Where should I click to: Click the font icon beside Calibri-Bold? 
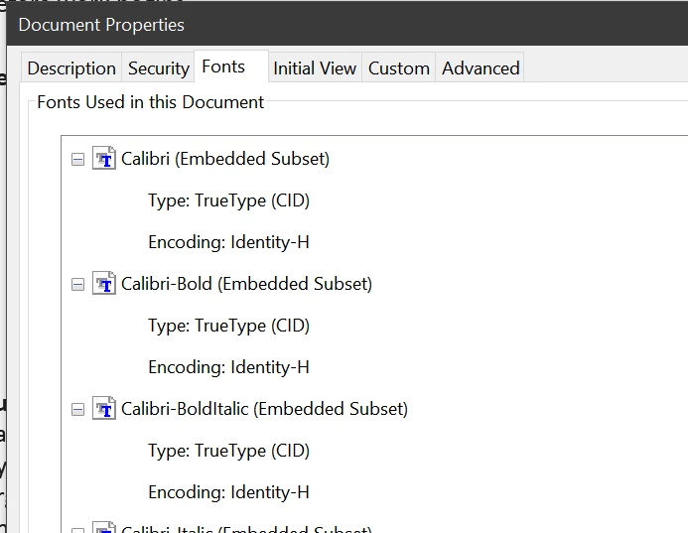104,284
